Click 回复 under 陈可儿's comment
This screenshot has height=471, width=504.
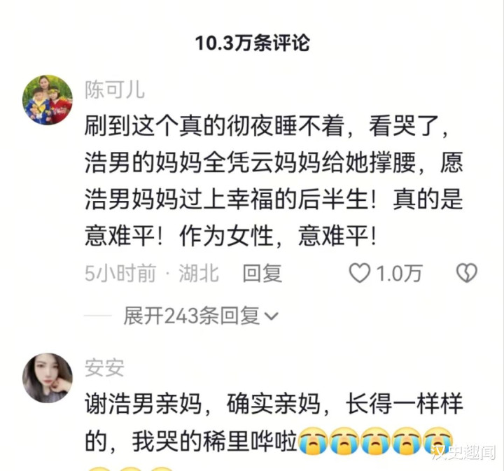pyautogui.click(x=262, y=274)
